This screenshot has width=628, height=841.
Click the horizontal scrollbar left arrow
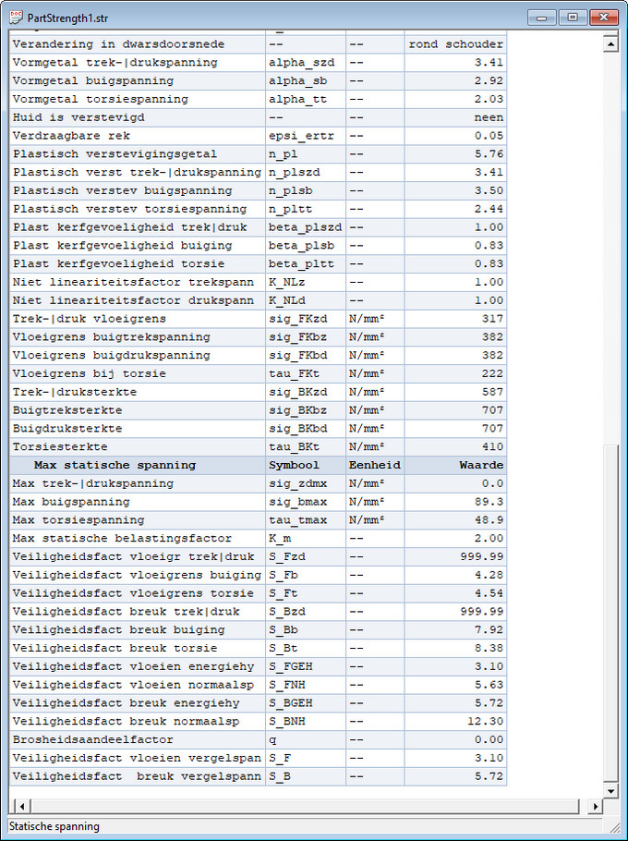click(21, 806)
